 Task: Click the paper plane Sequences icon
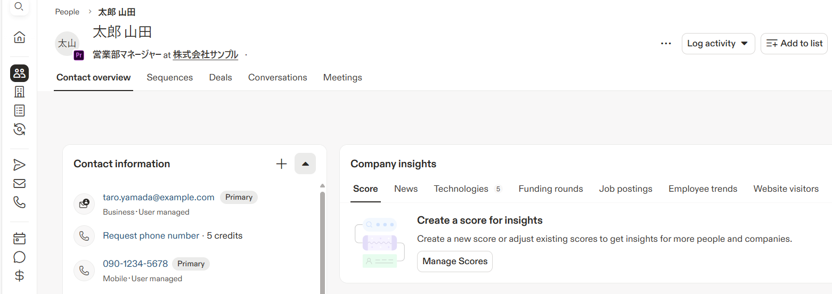coord(19,165)
